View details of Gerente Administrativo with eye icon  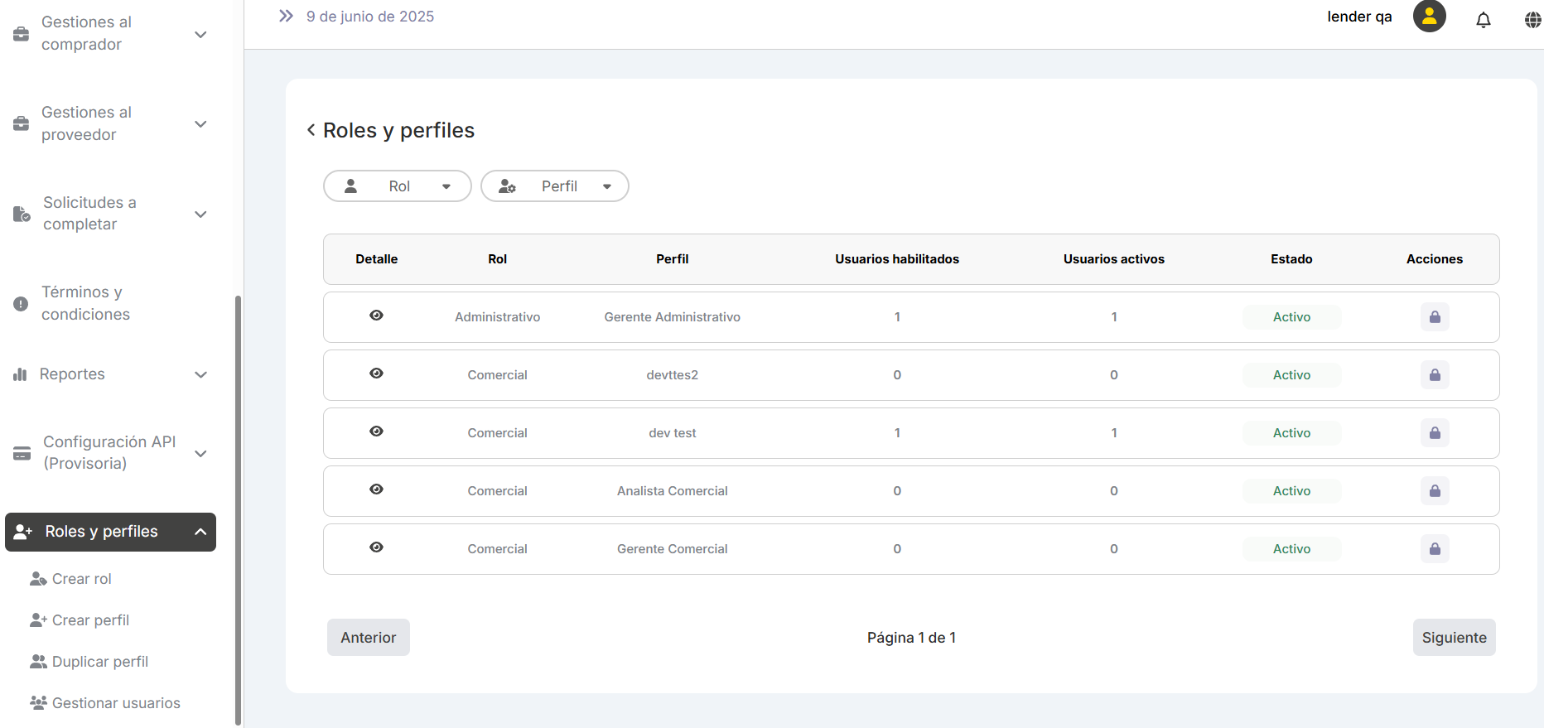[376, 316]
